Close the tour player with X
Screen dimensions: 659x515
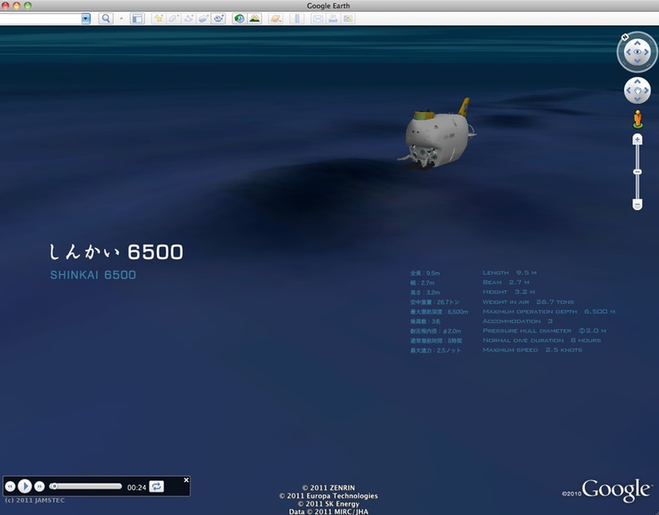tap(186, 480)
